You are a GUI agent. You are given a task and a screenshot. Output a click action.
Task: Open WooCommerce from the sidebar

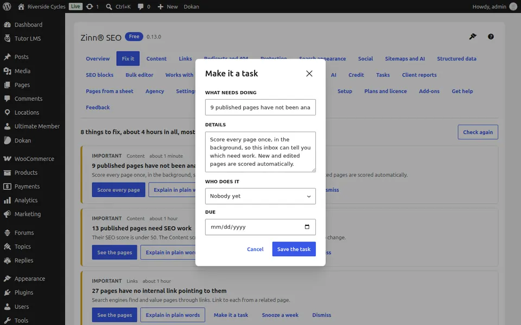coord(33,159)
